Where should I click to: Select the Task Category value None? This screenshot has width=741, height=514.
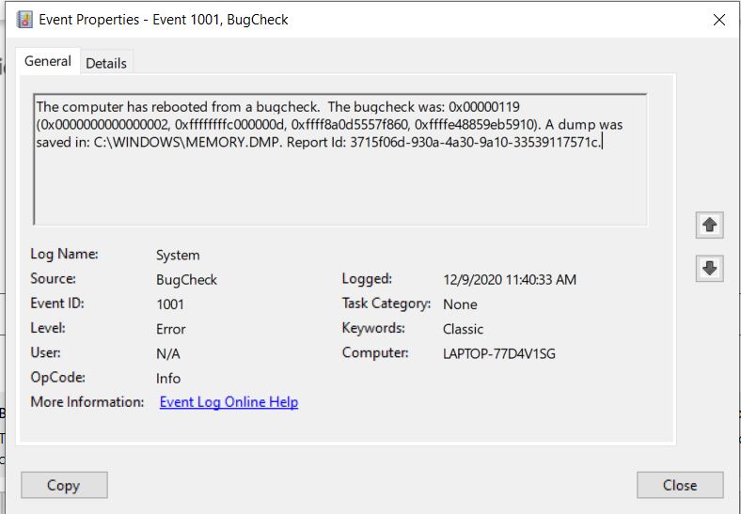click(460, 304)
